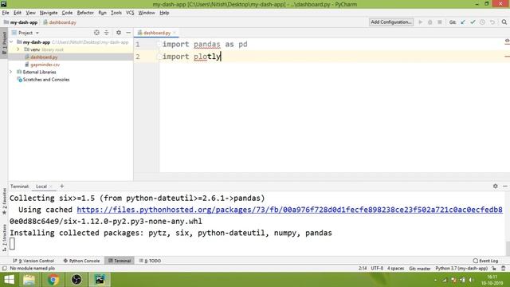
Task: Click line 1 import pandas code
Action: pos(205,45)
